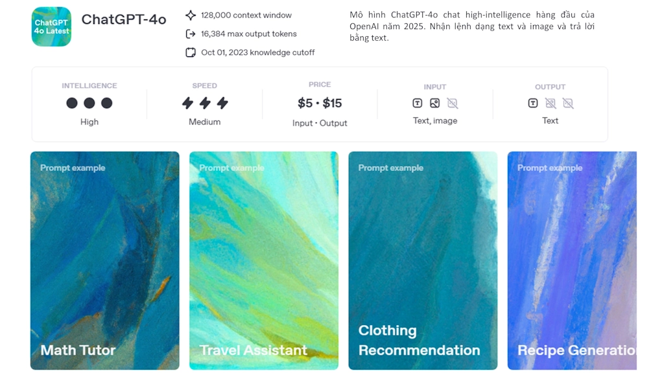Click the ChatGPT 4o Latest model logo
This screenshot has height=373, width=664.
[51, 26]
